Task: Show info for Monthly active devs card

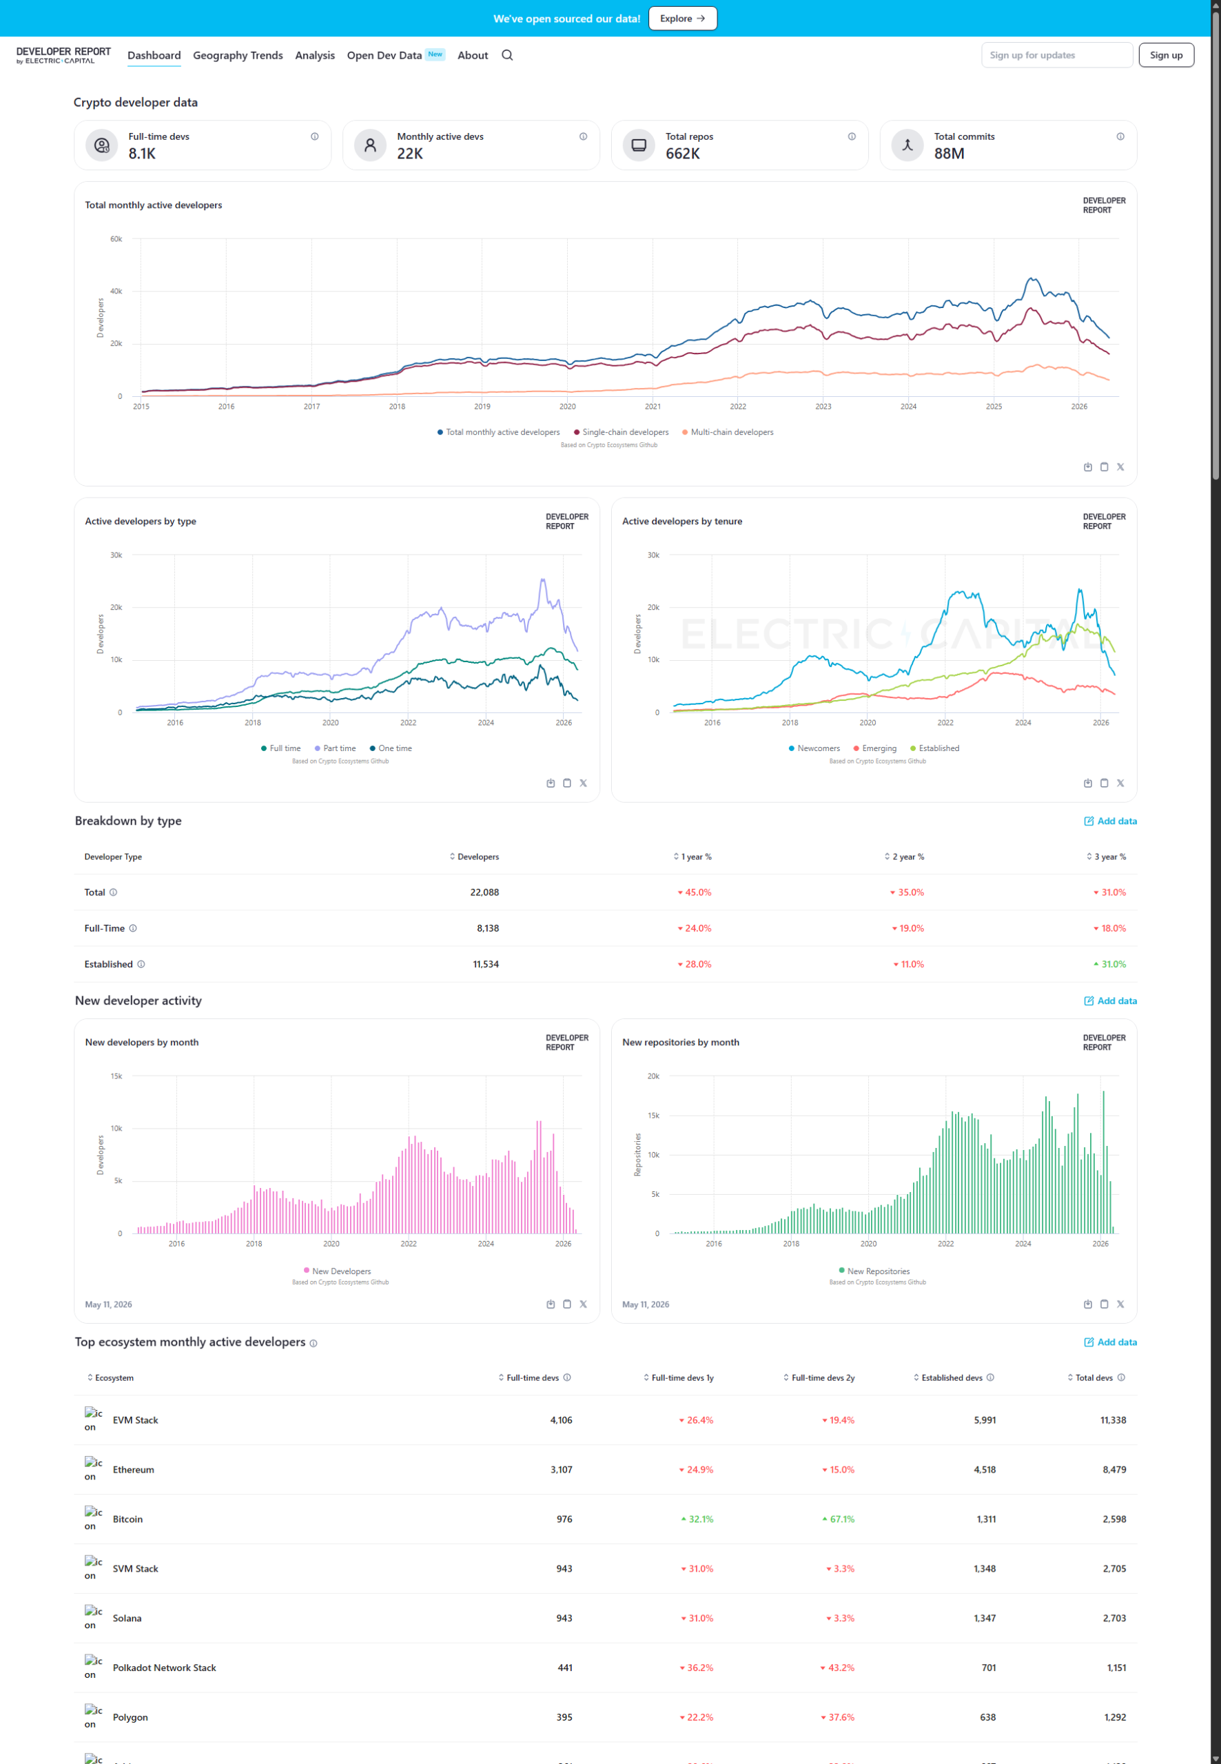Action: click(583, 136)
